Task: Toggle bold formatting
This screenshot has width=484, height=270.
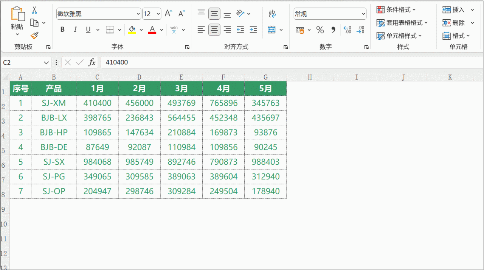Action: [x=62, y=30]
